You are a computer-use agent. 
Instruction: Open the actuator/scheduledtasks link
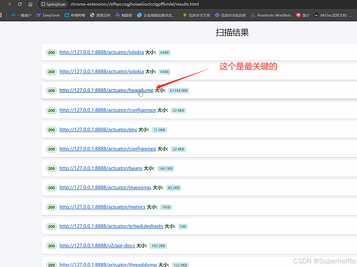(111, 226)
